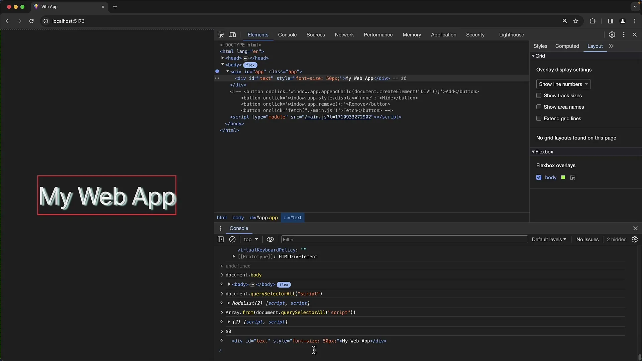The height and width of the screenshot is (361, 642).
Task: Open the Application tab
Action: pyautogui.click(x=443, y=35)
